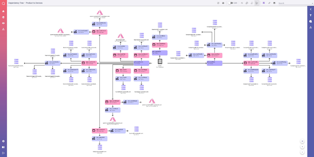Viewport: 314px width, 157px height.
Task: Click the save icon next to the Edit toggle
Action: tap(223, 3)
